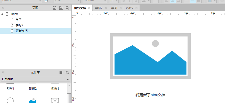Screen dimensions: 225x103
Task: Select the placeholder widget with crossed lines
Action: (55, 101)
